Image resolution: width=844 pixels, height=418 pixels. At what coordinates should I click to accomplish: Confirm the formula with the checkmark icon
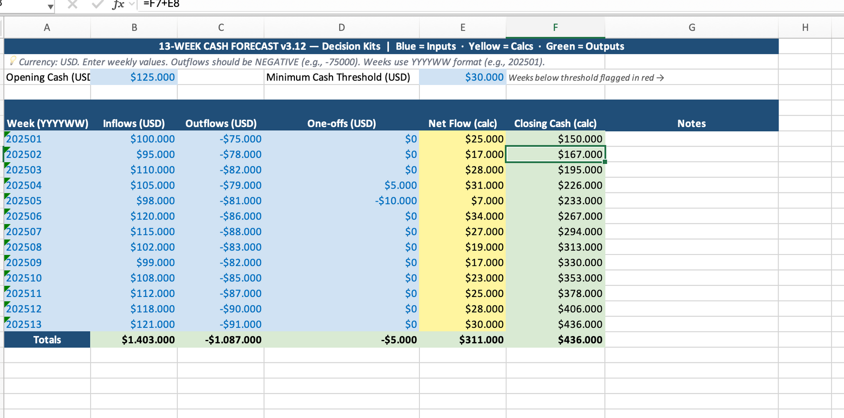(x=98, y=4)
